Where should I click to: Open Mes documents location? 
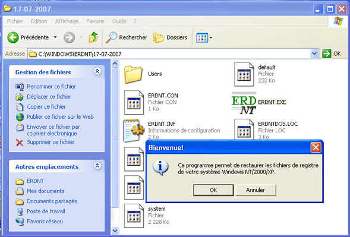click(46, 191)
